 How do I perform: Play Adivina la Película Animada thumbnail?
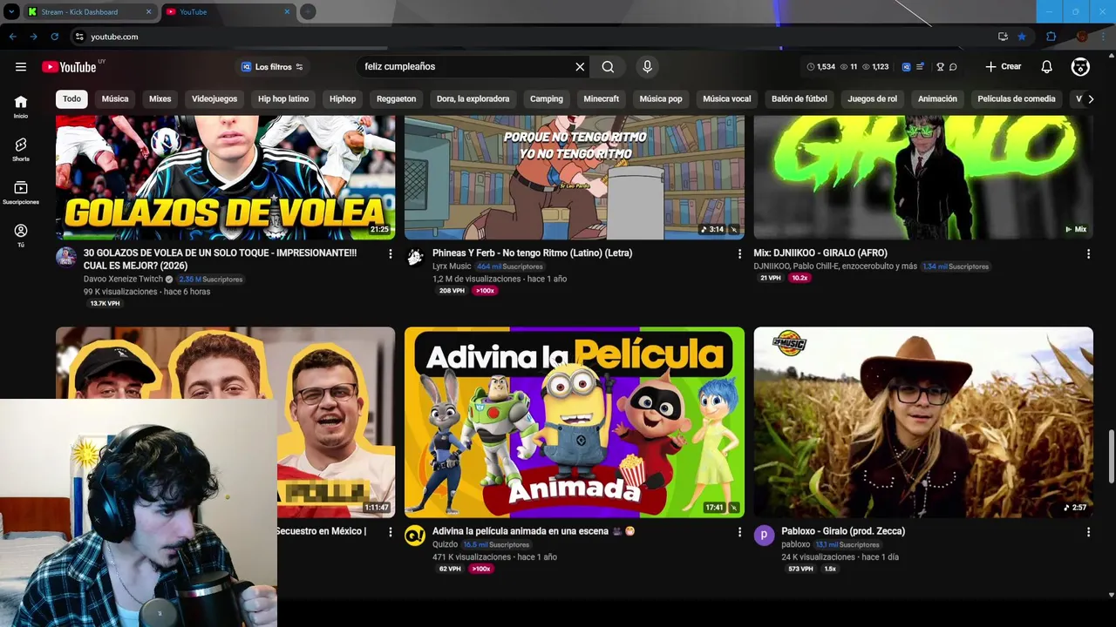pos(575,422)
